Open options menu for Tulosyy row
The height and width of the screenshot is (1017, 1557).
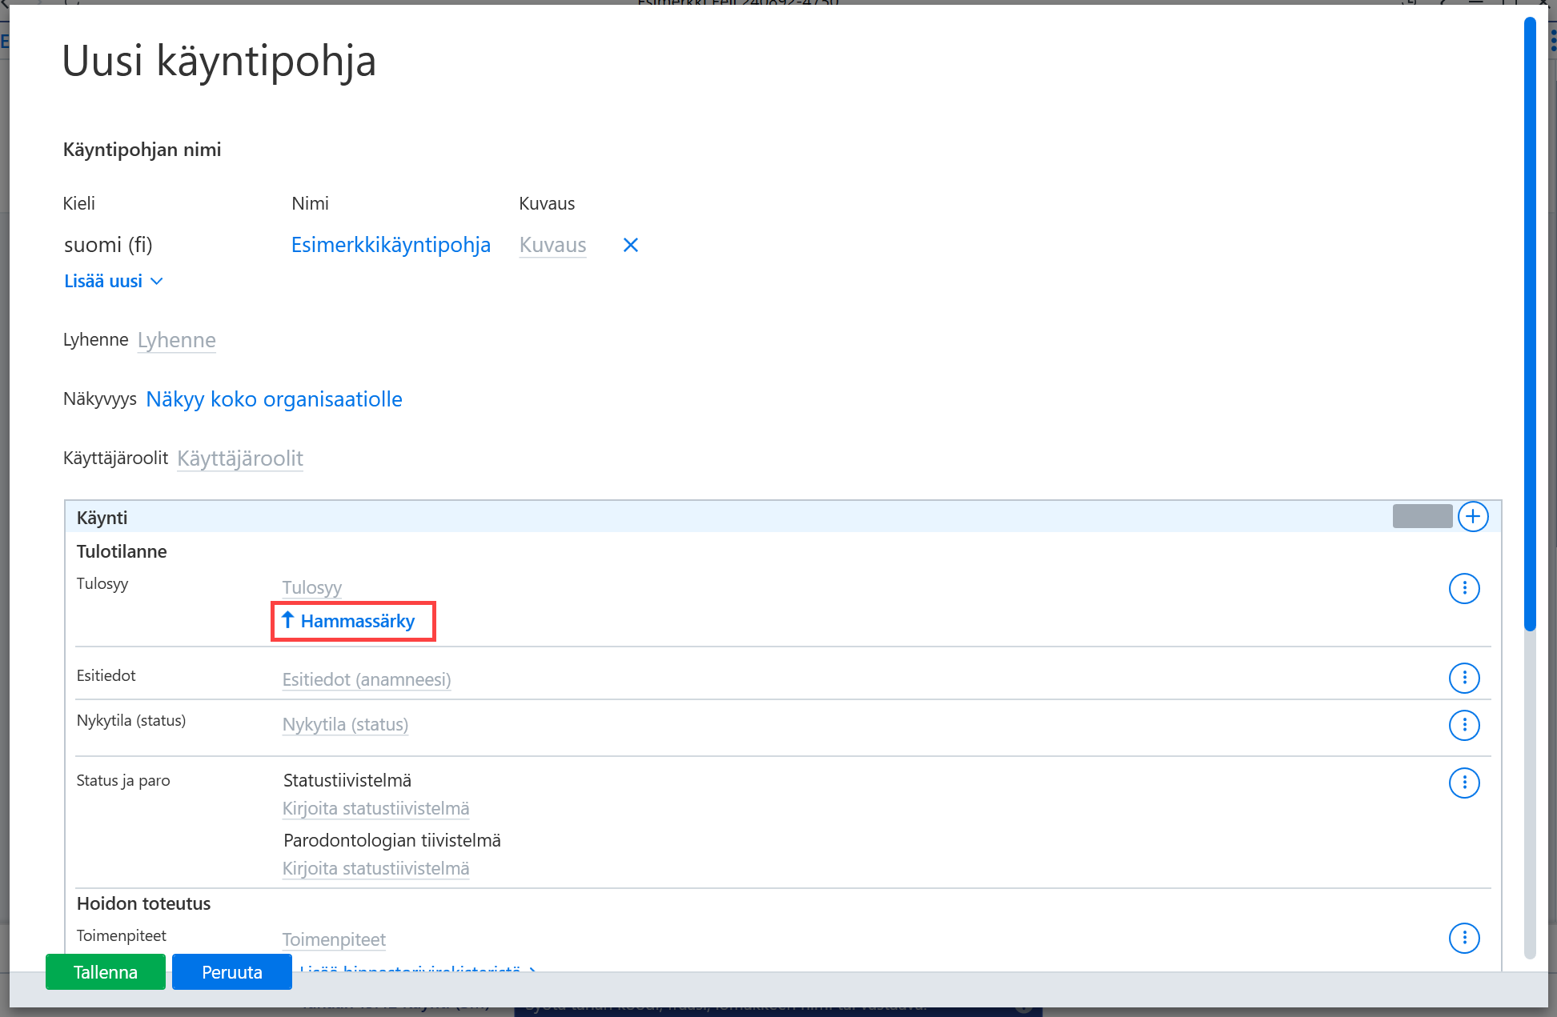click(x=1464, y=589)
